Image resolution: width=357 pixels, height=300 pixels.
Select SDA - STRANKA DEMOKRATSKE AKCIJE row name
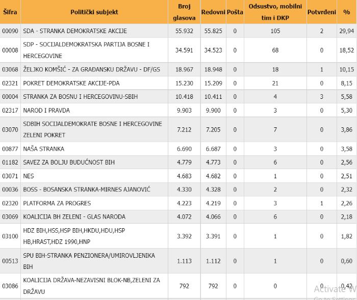75,31
